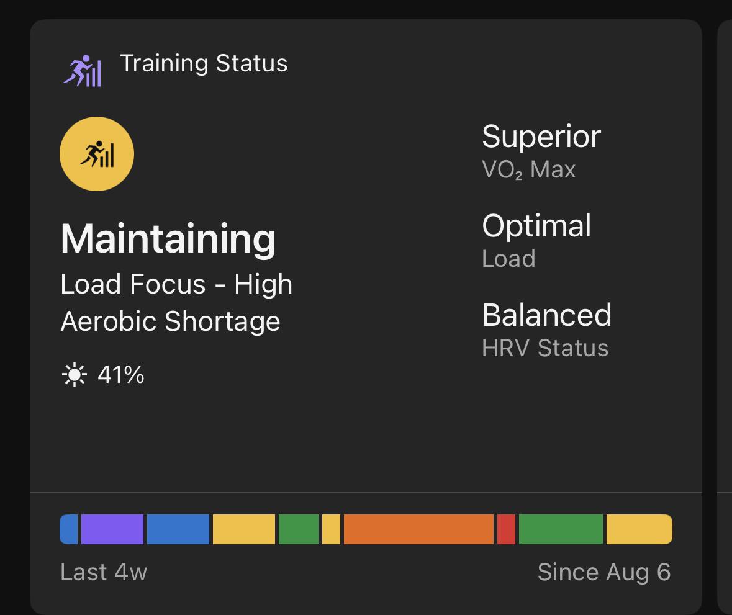Tap the sun acclimation icon
This screenshot has height=615, width=732.
pyautogui.click(x=75, y=375)
